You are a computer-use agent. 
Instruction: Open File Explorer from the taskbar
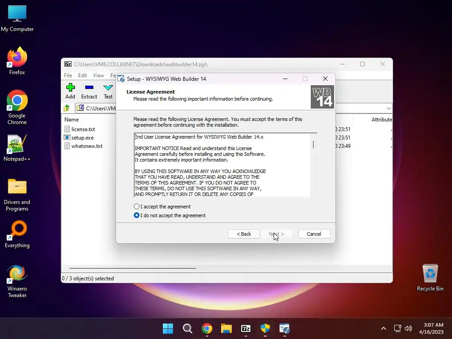pyautogui.click(x=226, y=328)
